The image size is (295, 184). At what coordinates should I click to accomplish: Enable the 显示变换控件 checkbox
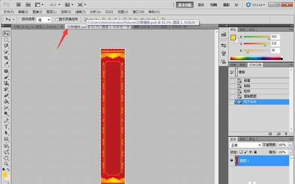[57, 19]
